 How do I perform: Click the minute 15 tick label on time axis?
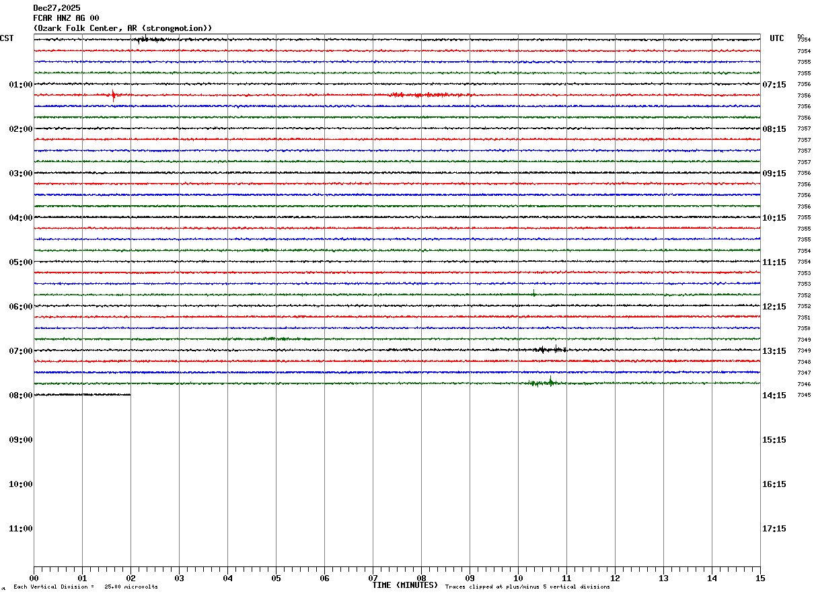[760, 578]
